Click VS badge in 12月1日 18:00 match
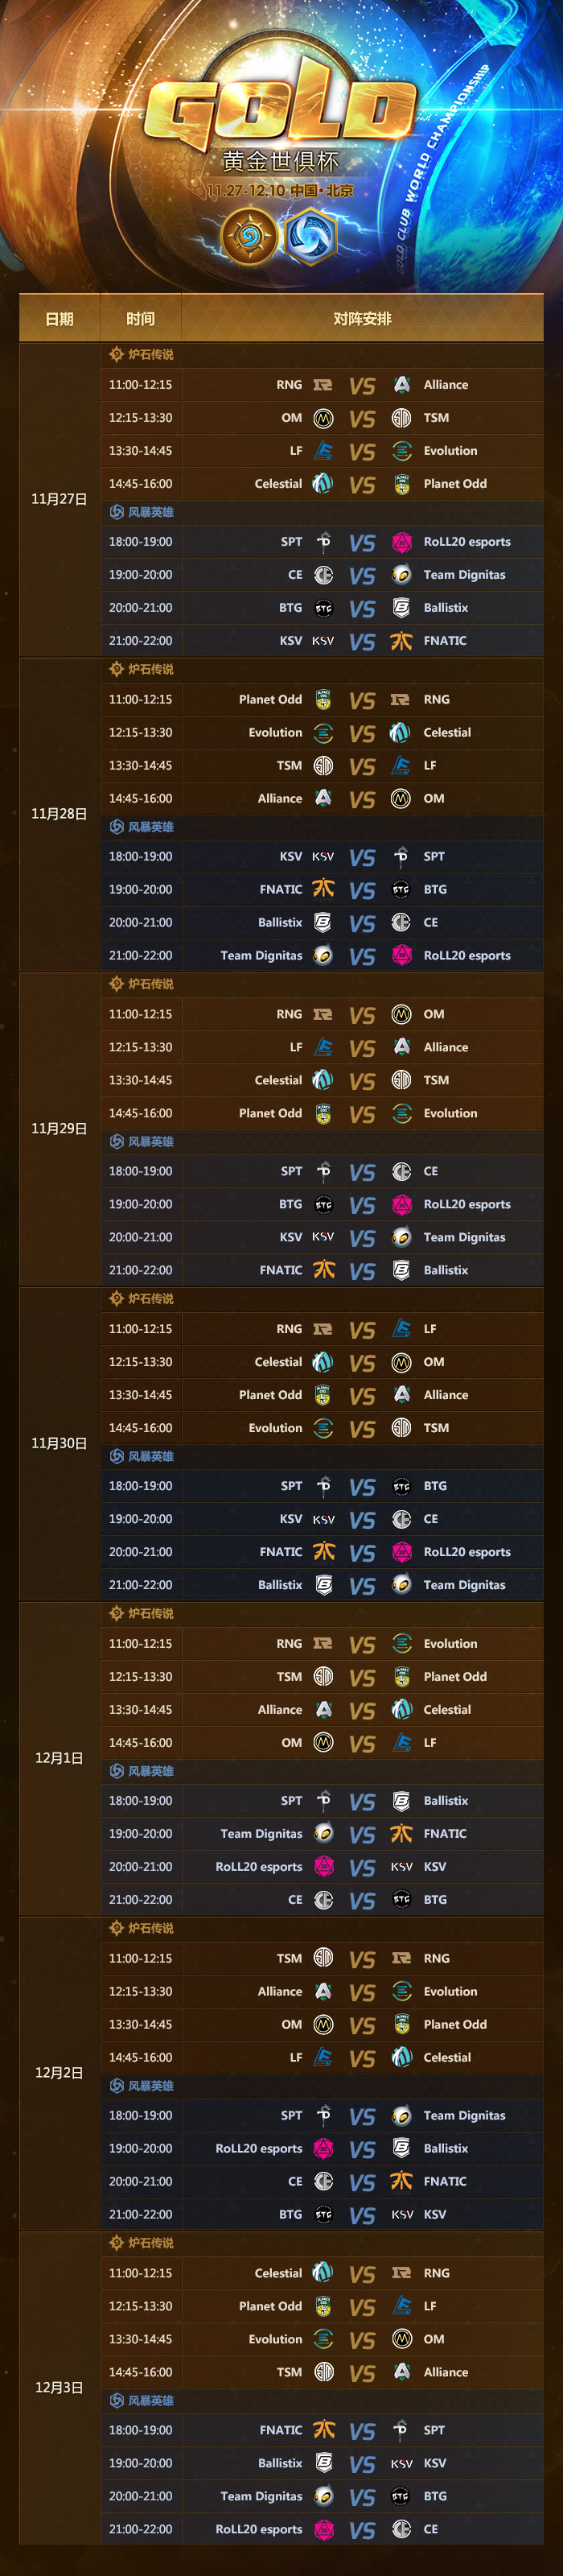 (x=363, y=1802)
